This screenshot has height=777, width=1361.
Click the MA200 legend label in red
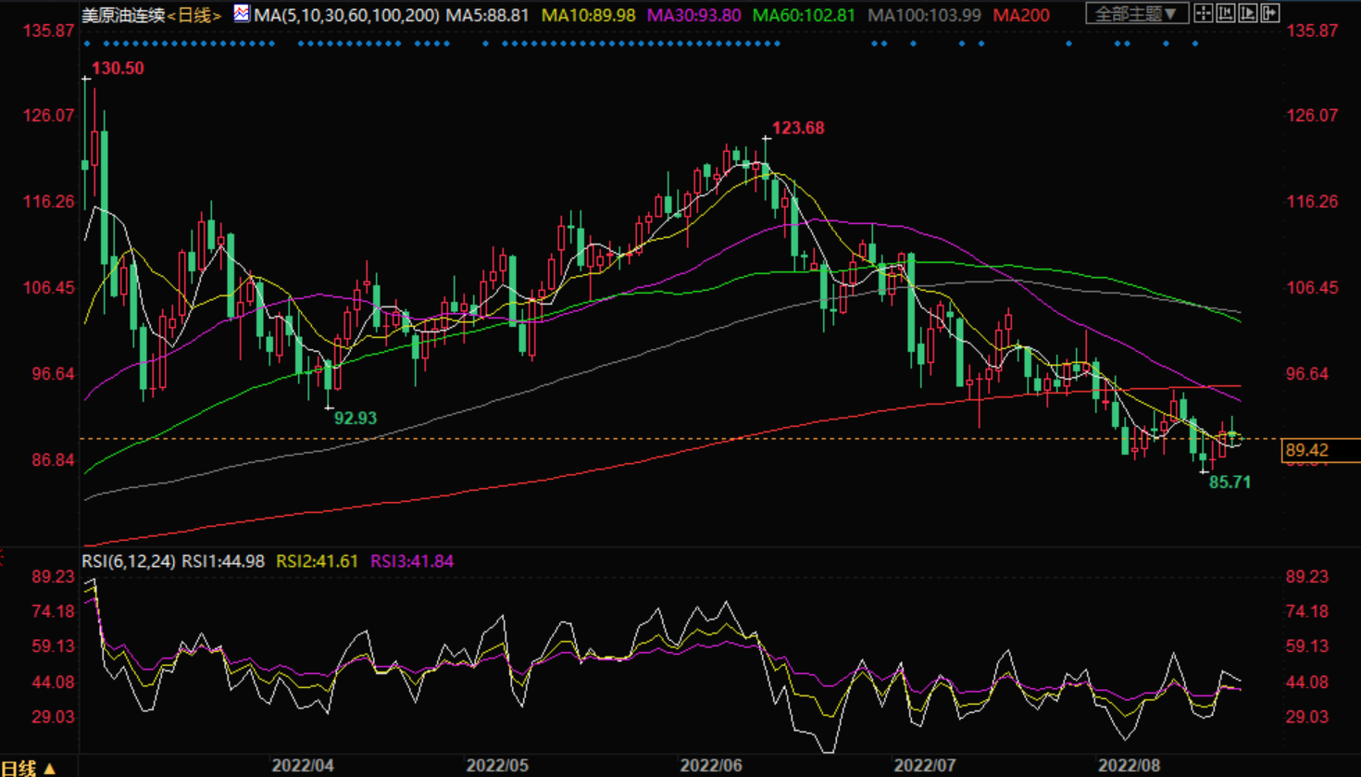click(1020, 15)
